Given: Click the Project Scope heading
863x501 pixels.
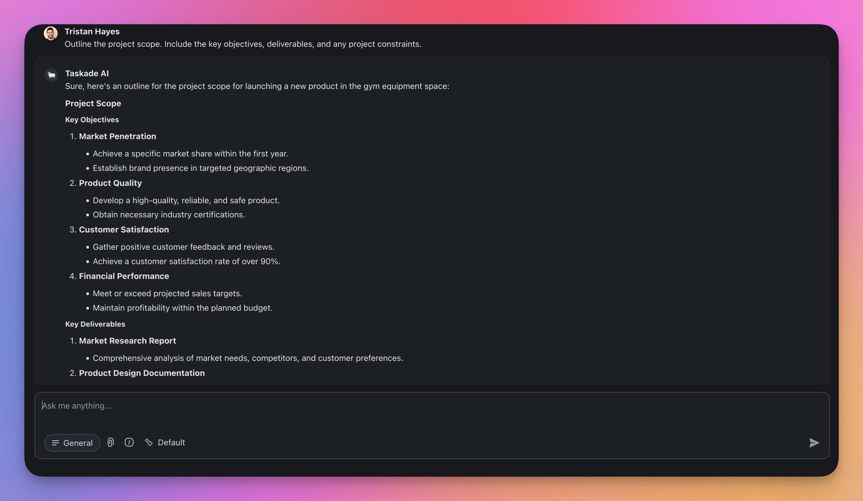Looking at the screenshot, I should click(93, 104).
